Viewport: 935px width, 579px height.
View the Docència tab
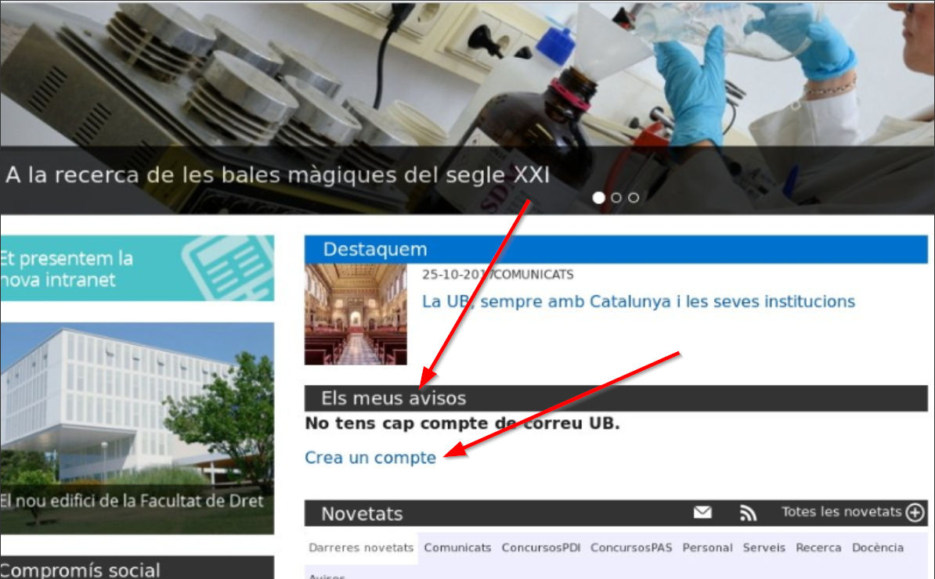pos(877,548)
